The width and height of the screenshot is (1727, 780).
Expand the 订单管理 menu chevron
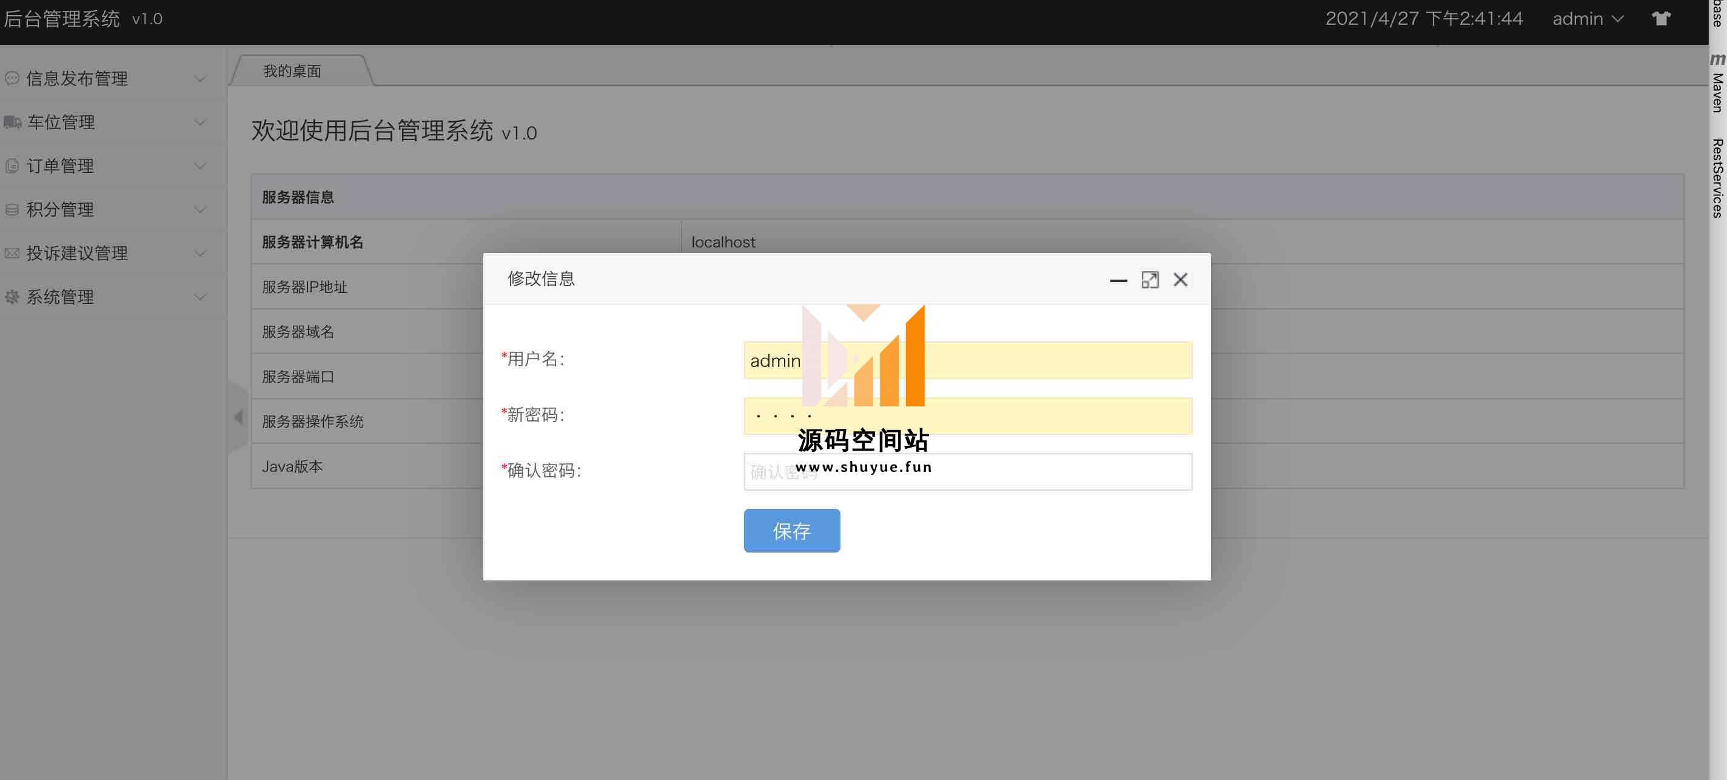tap(200, 166)
